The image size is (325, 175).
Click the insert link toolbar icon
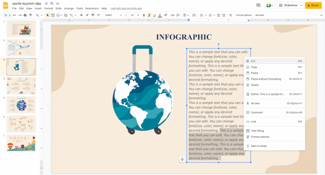click(x=173, y=15)
